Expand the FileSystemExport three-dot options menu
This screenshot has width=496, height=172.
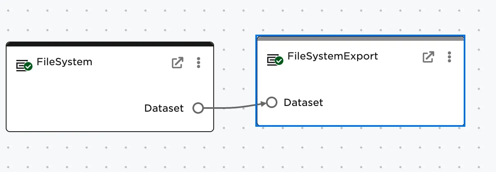(449, 57)
